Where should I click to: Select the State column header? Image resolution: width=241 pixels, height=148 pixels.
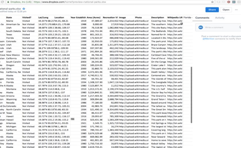[9, 17]
